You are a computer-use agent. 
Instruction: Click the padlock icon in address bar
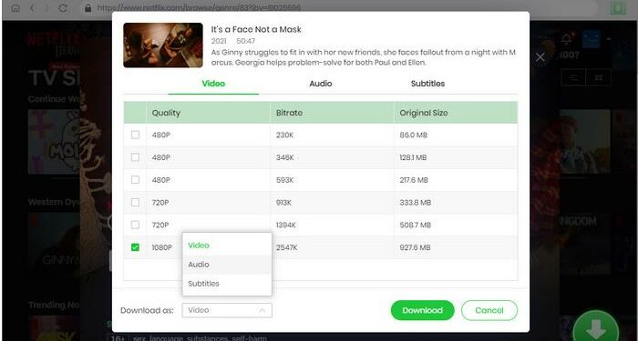[87, 7]
